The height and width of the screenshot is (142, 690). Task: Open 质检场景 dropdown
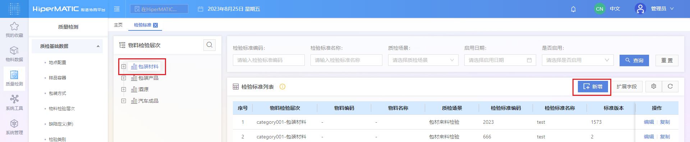click(x=423, y=60)
